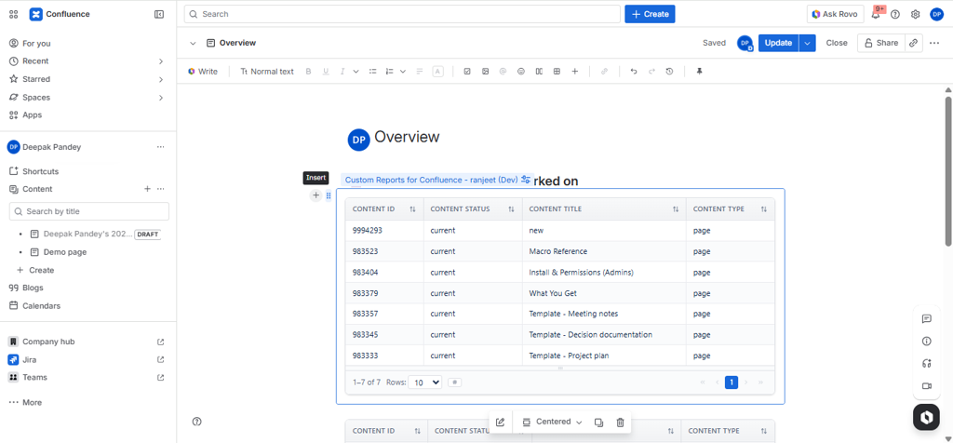Click the Ask Rovo button
This screenshot has width=953, height=443.
tap(835, 14)
